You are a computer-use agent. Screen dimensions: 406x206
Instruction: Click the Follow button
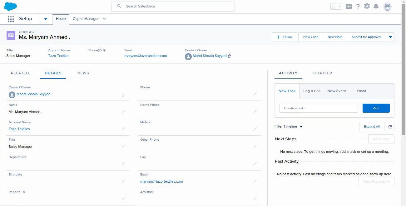click(285, 37)
